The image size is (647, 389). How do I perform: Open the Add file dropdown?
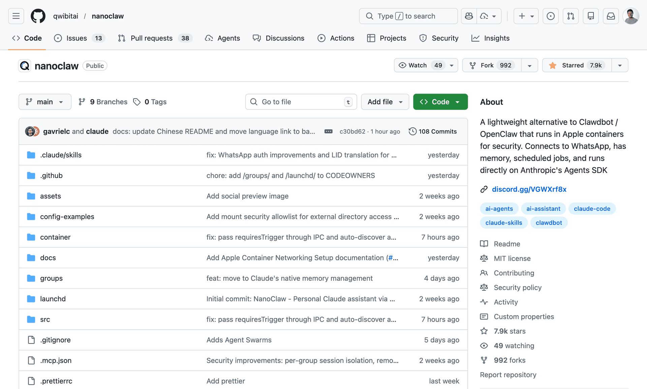[385, 102]
